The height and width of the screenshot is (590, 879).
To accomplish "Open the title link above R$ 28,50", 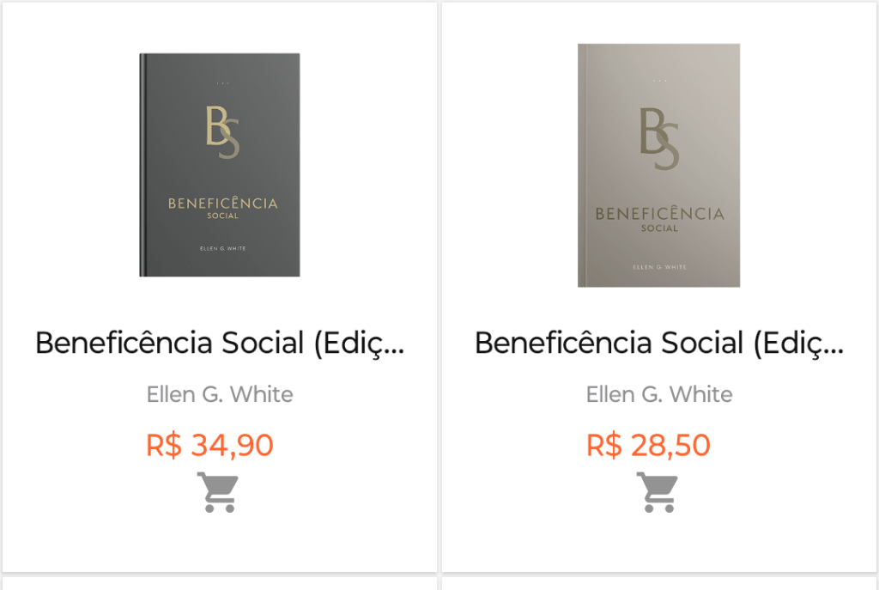I will tap(659, 344).
